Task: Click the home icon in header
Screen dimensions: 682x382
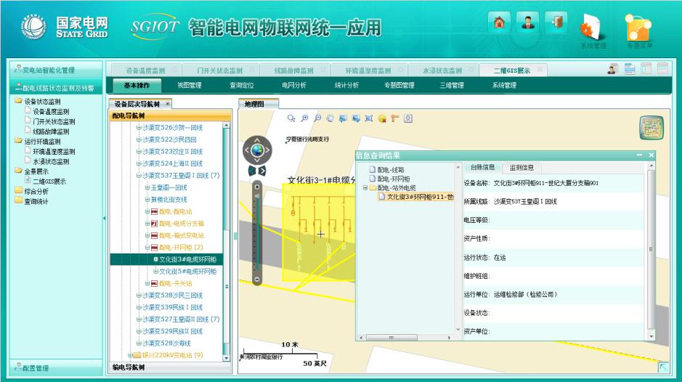Action: click(500, 23)
